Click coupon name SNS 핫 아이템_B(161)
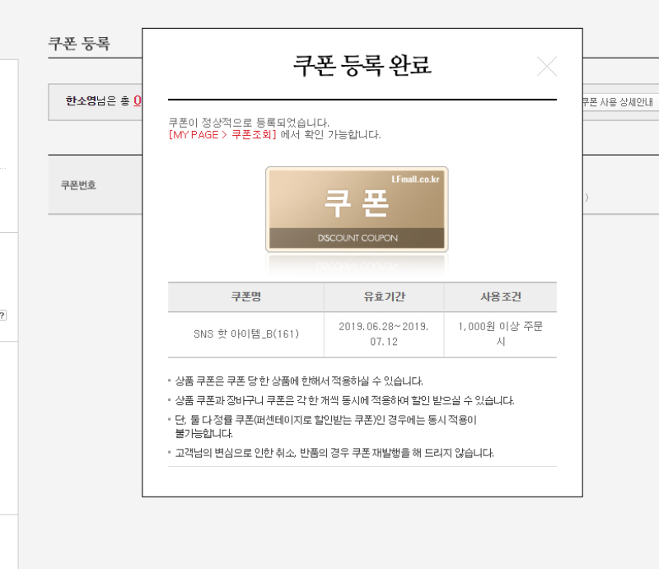This screenshot has width=659, height=569. (245, 334)
